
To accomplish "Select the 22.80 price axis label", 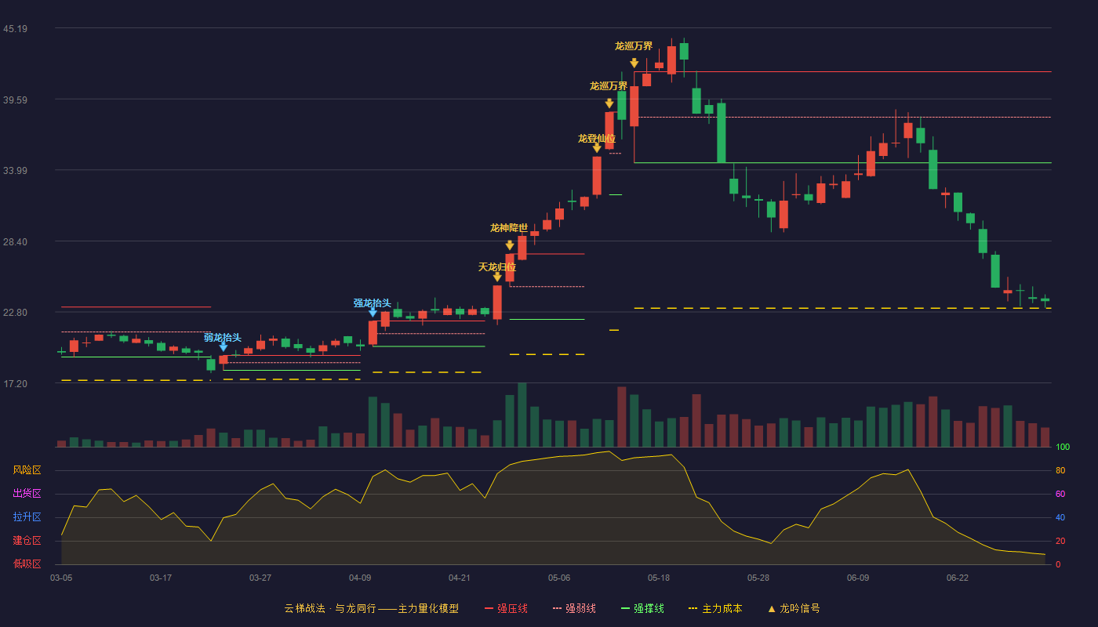I will [15, 313].
